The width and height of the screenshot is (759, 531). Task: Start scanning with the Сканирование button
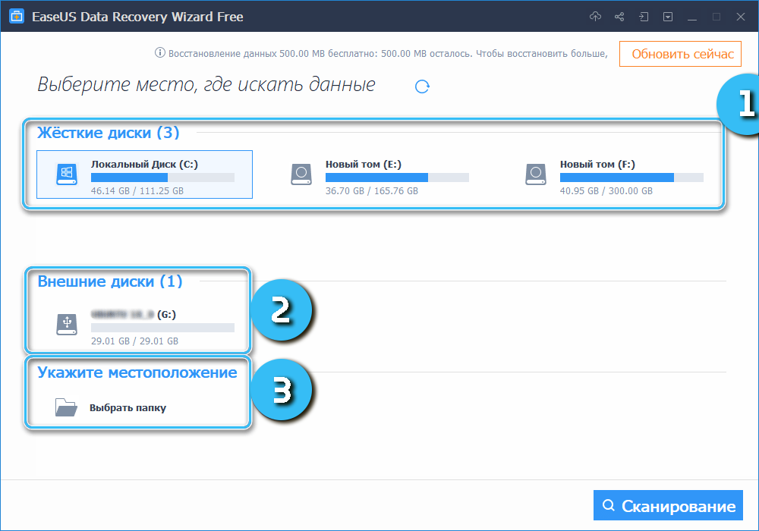[668, 504]
